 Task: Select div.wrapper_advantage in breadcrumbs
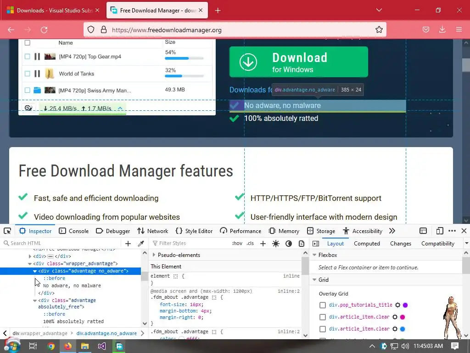(40, 333)
